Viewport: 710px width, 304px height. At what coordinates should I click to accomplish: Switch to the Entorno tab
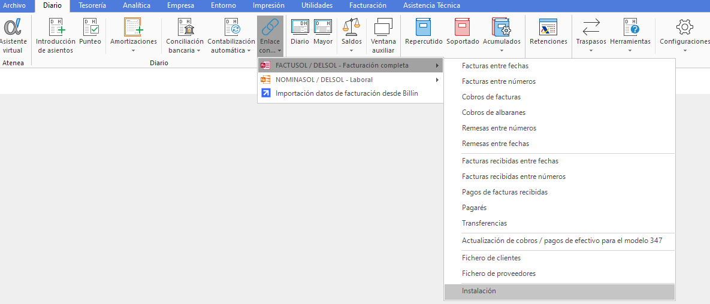point(223,6)
